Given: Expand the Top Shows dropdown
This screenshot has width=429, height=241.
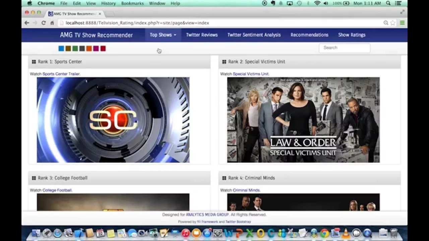Looking at the screenshot, I should coord(163,35).
